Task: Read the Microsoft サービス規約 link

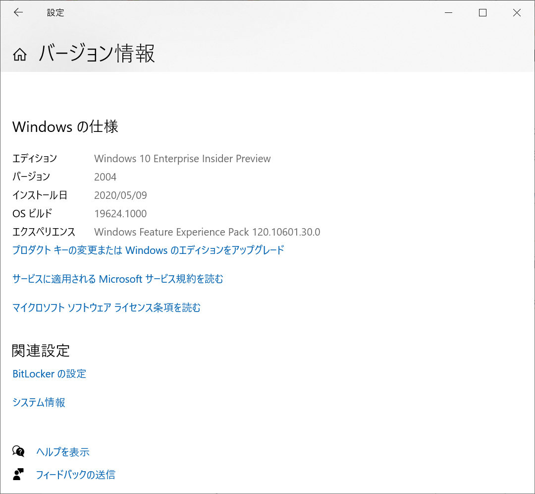Action: point(118,279)
